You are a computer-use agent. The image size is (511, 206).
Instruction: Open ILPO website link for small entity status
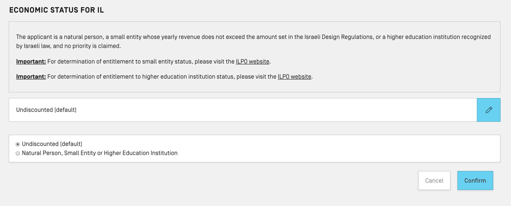pyautogui.click(x=252, y=61)
